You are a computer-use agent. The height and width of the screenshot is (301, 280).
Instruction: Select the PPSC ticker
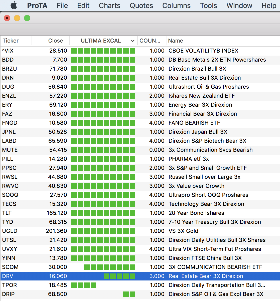[9, 168]
